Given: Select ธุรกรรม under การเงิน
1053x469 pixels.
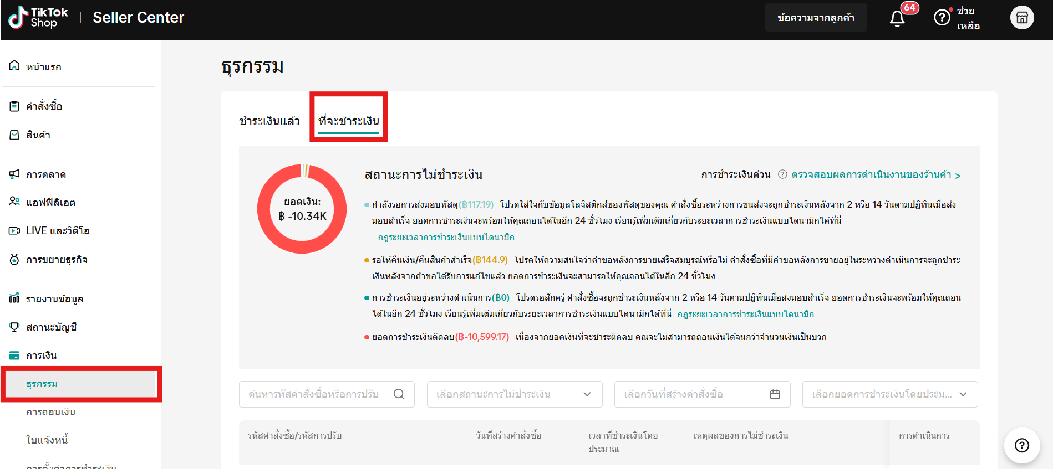Looking at the screenshot, I should (x=82, y=384).
